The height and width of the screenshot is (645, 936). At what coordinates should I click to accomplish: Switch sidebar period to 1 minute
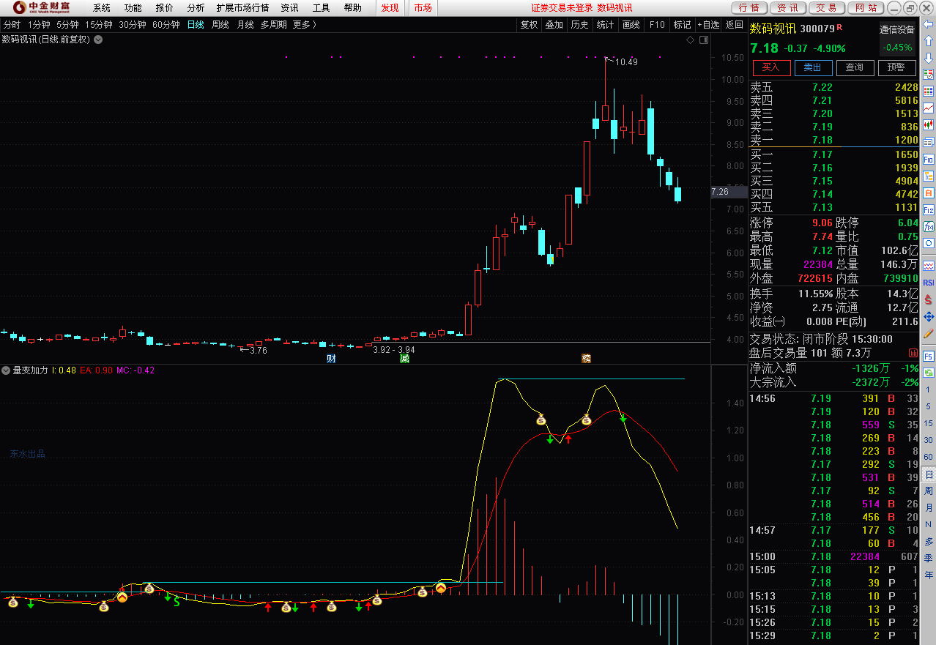928,390
